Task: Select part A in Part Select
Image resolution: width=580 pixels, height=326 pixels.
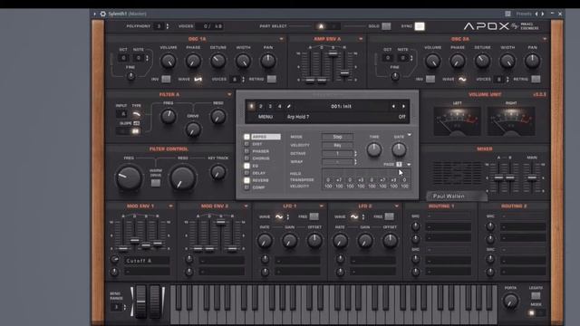Action: 321,26
